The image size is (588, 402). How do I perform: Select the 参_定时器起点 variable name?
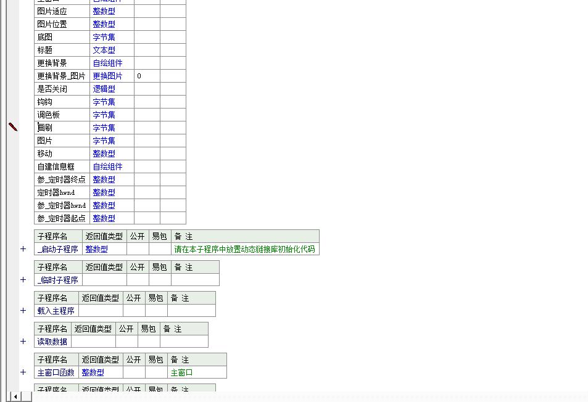[61, 218]
